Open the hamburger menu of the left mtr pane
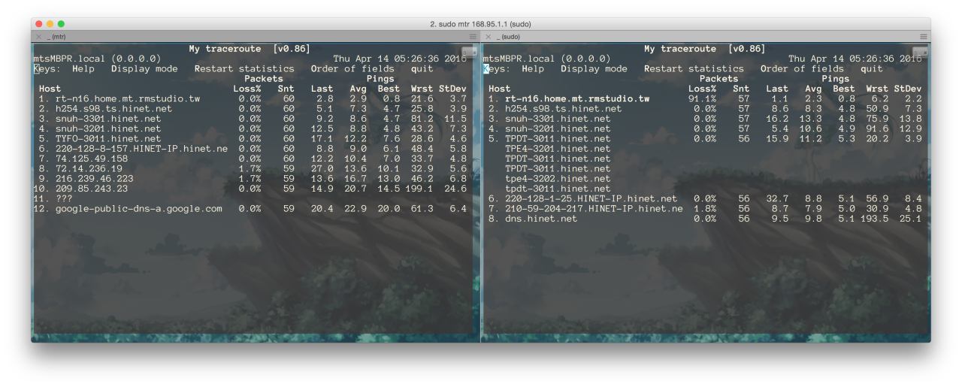This screenshot has height=387, width=962. click(x=473, y=37)
